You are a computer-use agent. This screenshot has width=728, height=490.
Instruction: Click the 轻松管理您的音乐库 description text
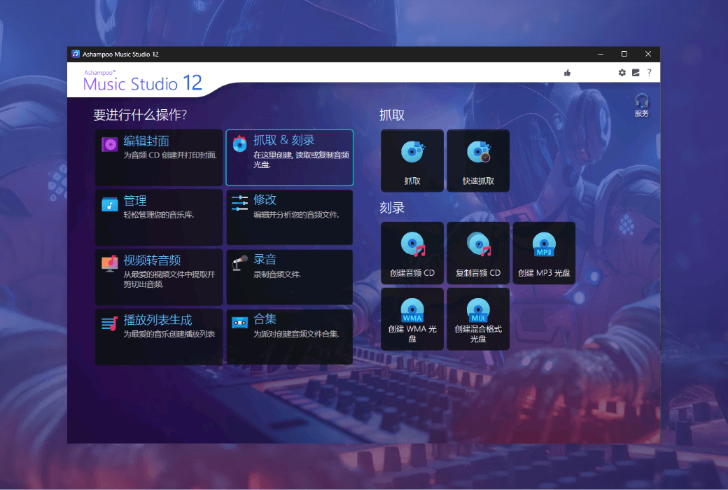(159, 215)
